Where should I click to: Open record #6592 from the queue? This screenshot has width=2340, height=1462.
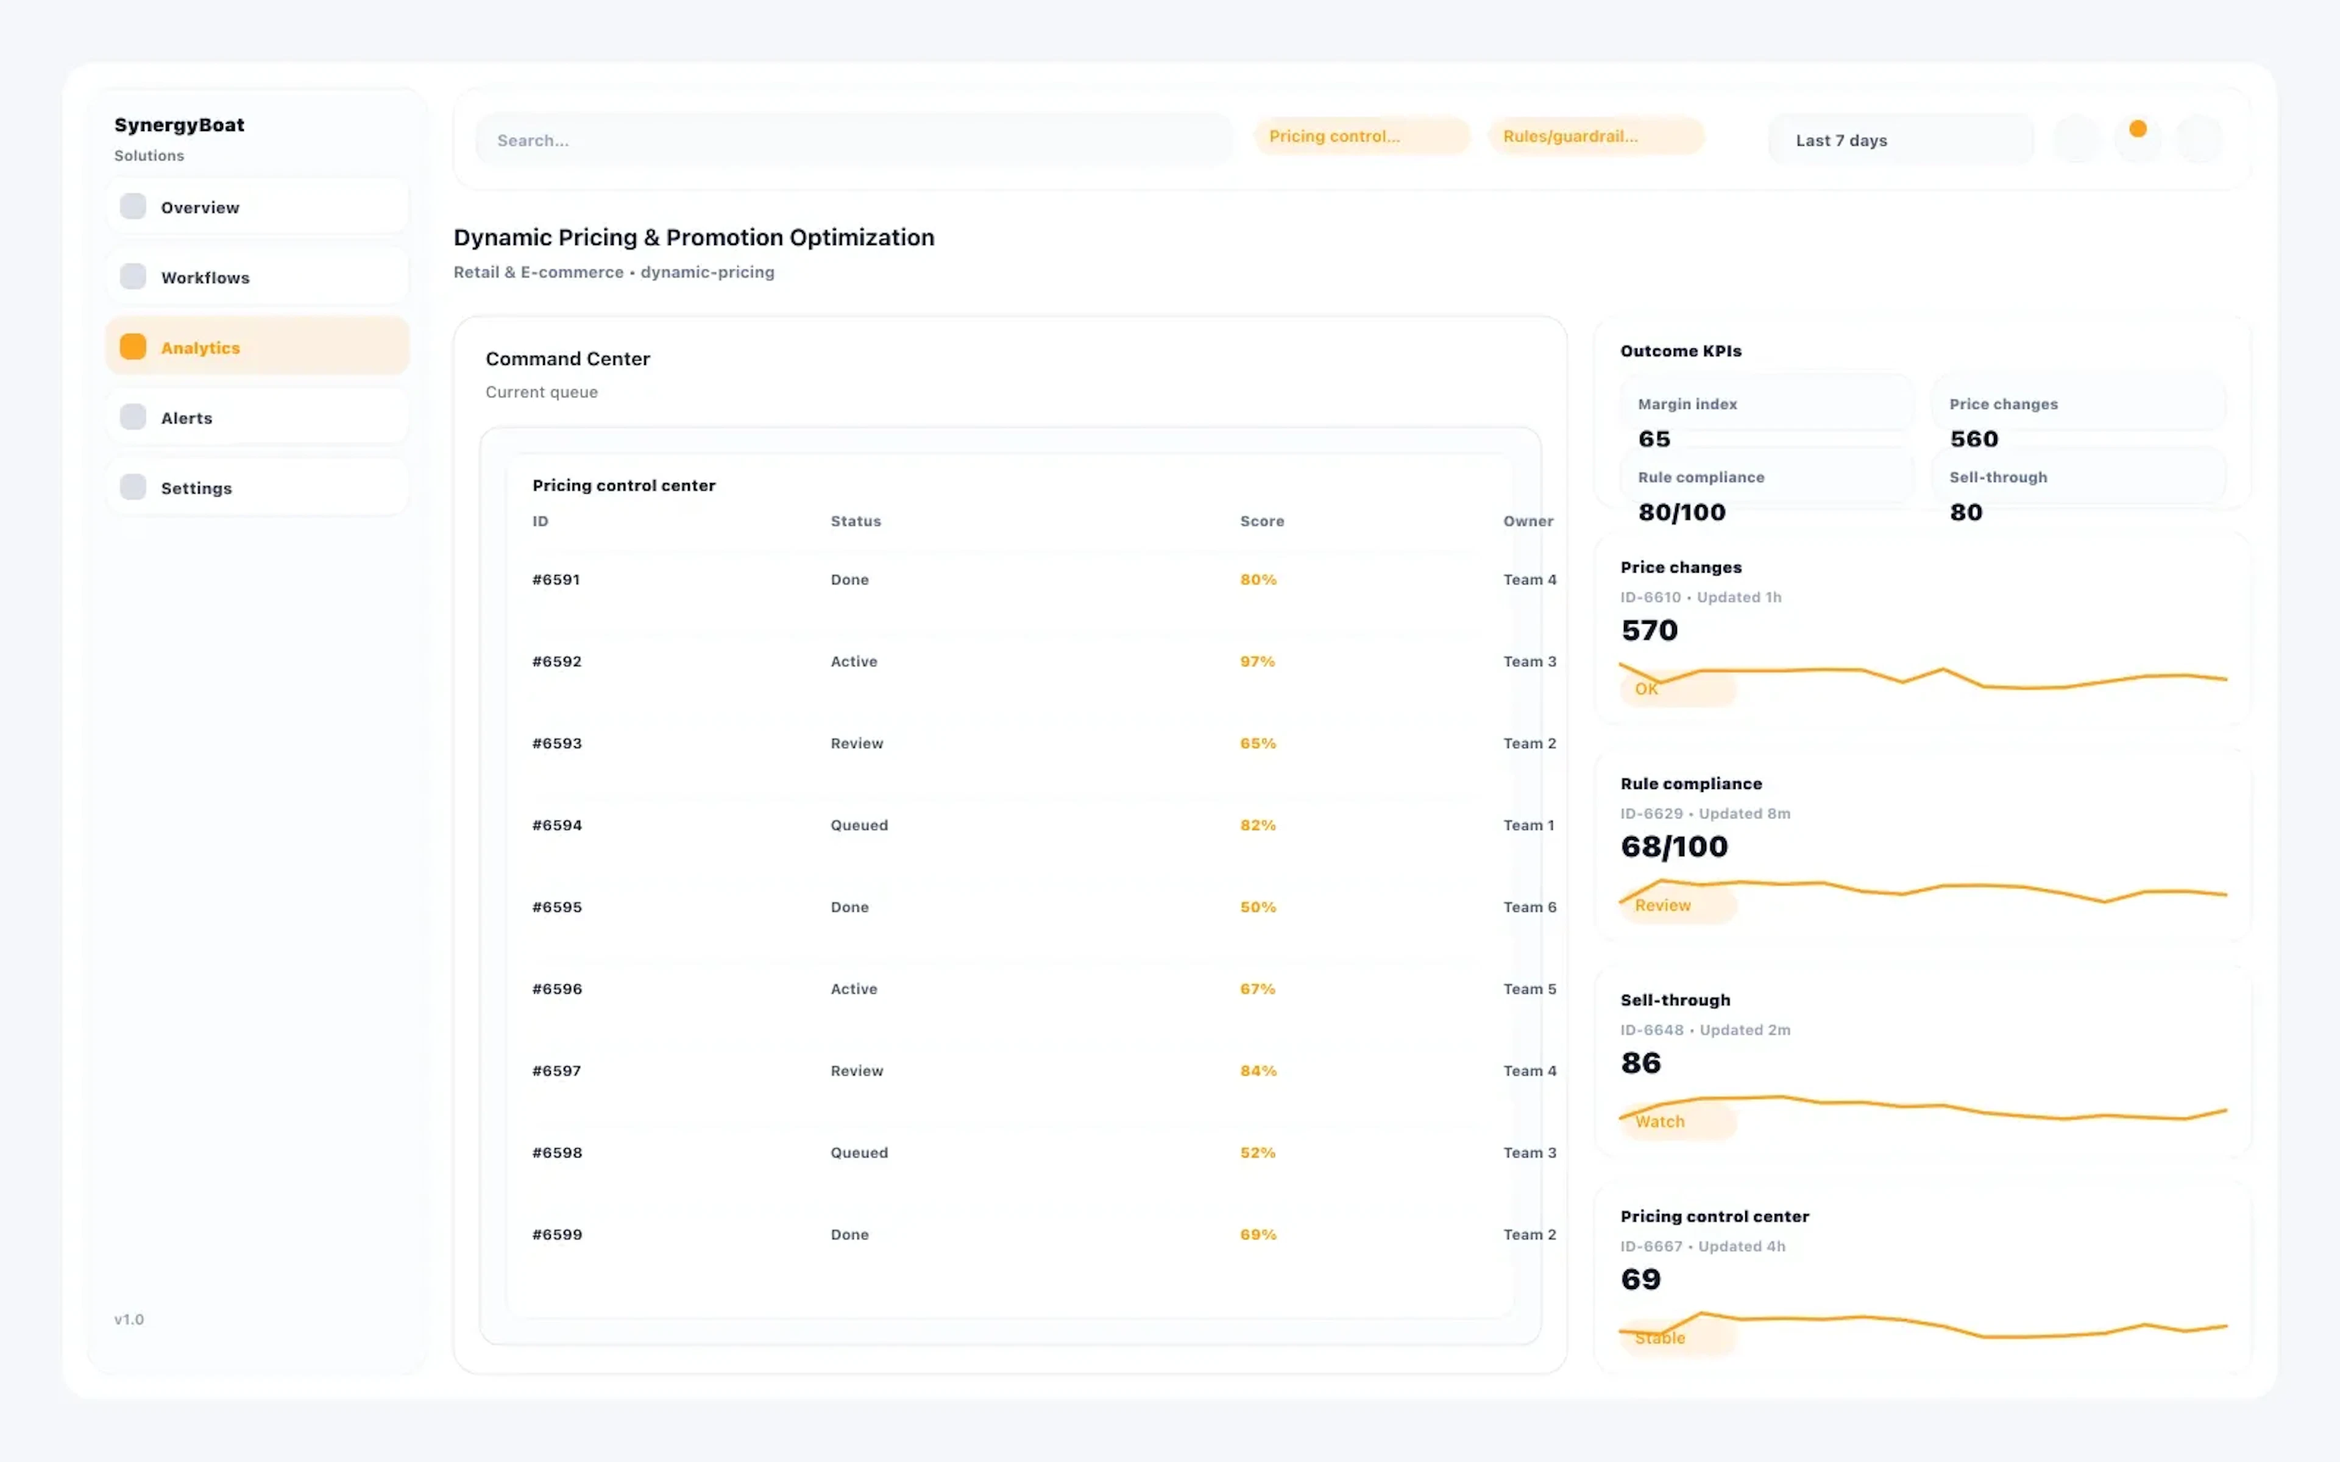point(557,662)
